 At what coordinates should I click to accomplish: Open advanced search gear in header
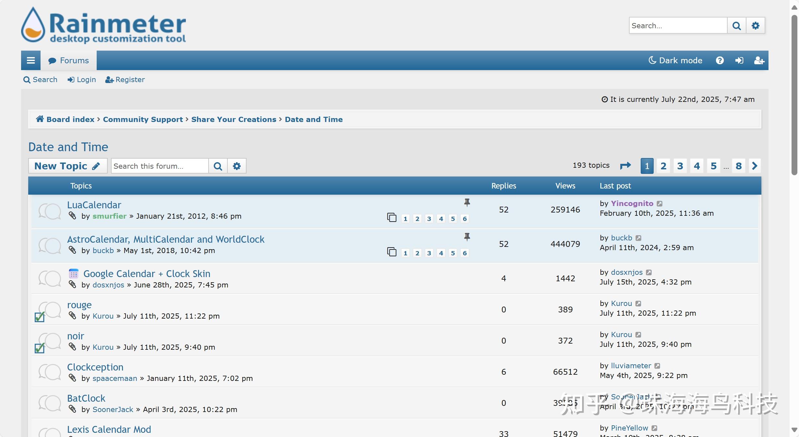coord(756,26)
